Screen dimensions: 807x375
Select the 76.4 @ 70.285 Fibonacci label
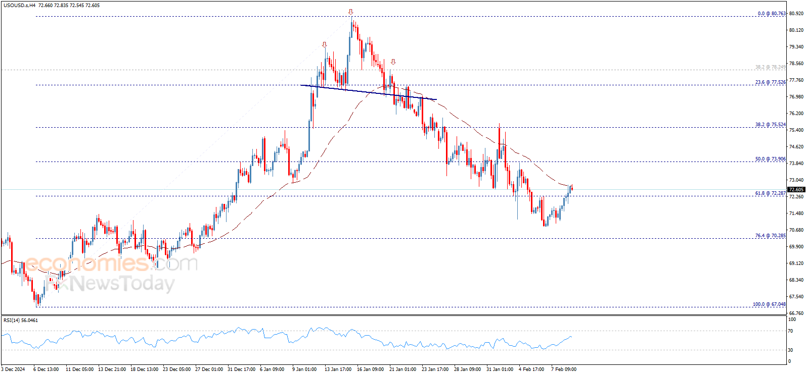pos(771,236)
